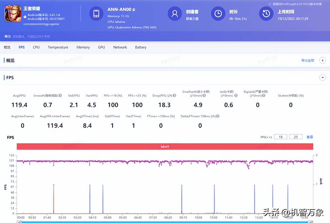Click the phone device icon
Image resolution: width=330 pixels, height=223 pixels.
(x=96, y=14)
